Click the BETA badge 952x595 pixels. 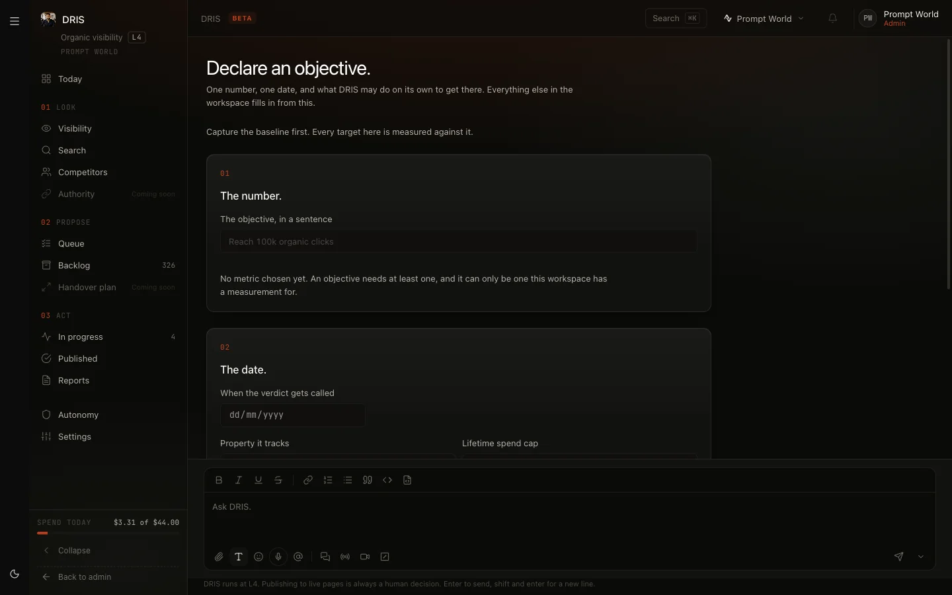pyautogui.click(x=242, y=19)
